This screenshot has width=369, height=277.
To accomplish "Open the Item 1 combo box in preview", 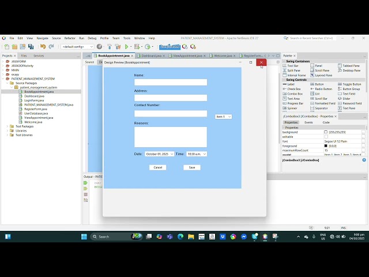I will tap(223, 117).
